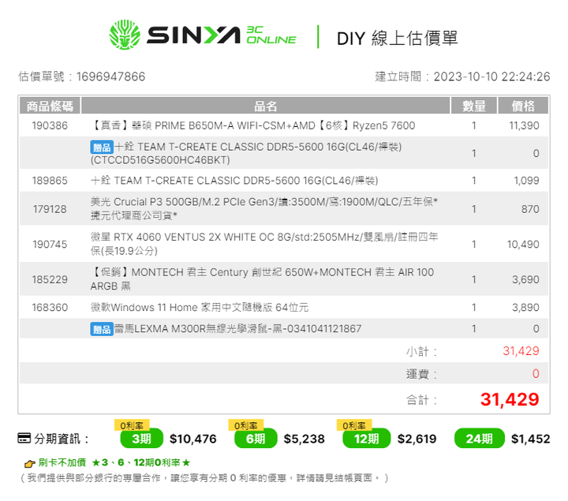Click the price 3,690

coord(525,279)
